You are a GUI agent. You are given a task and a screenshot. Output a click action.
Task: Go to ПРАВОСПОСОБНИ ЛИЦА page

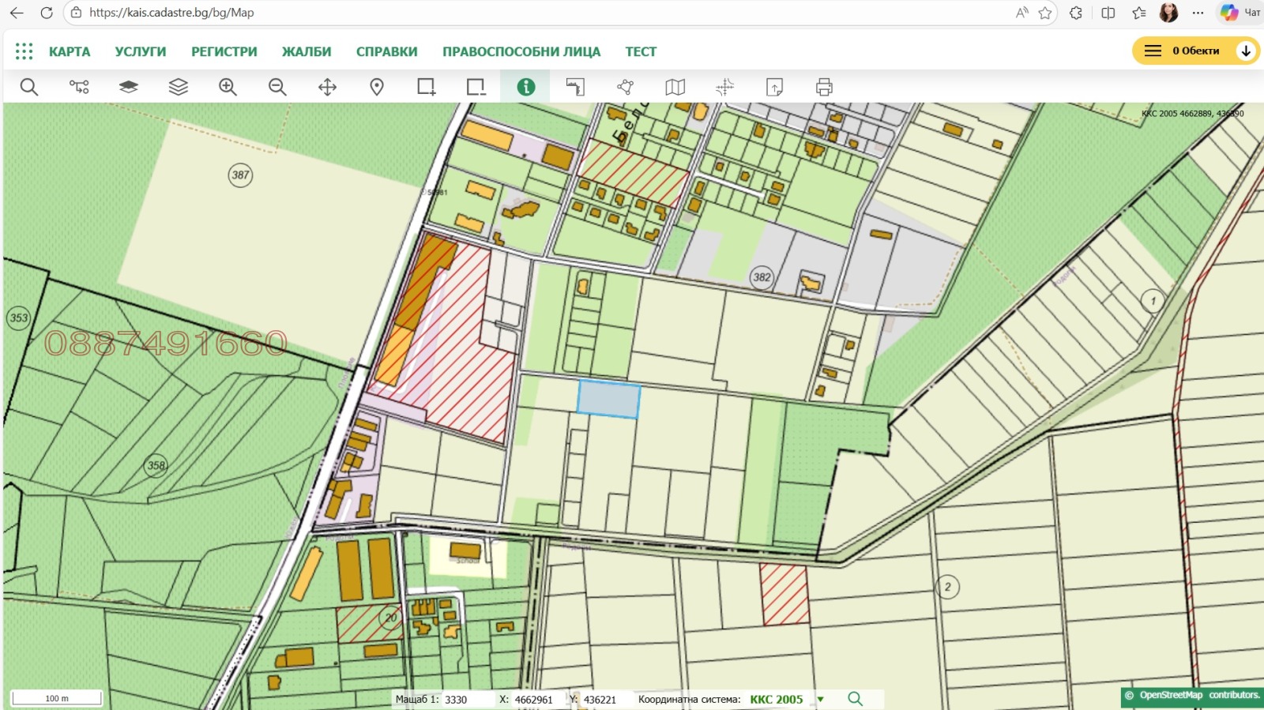tap(521, 51)
